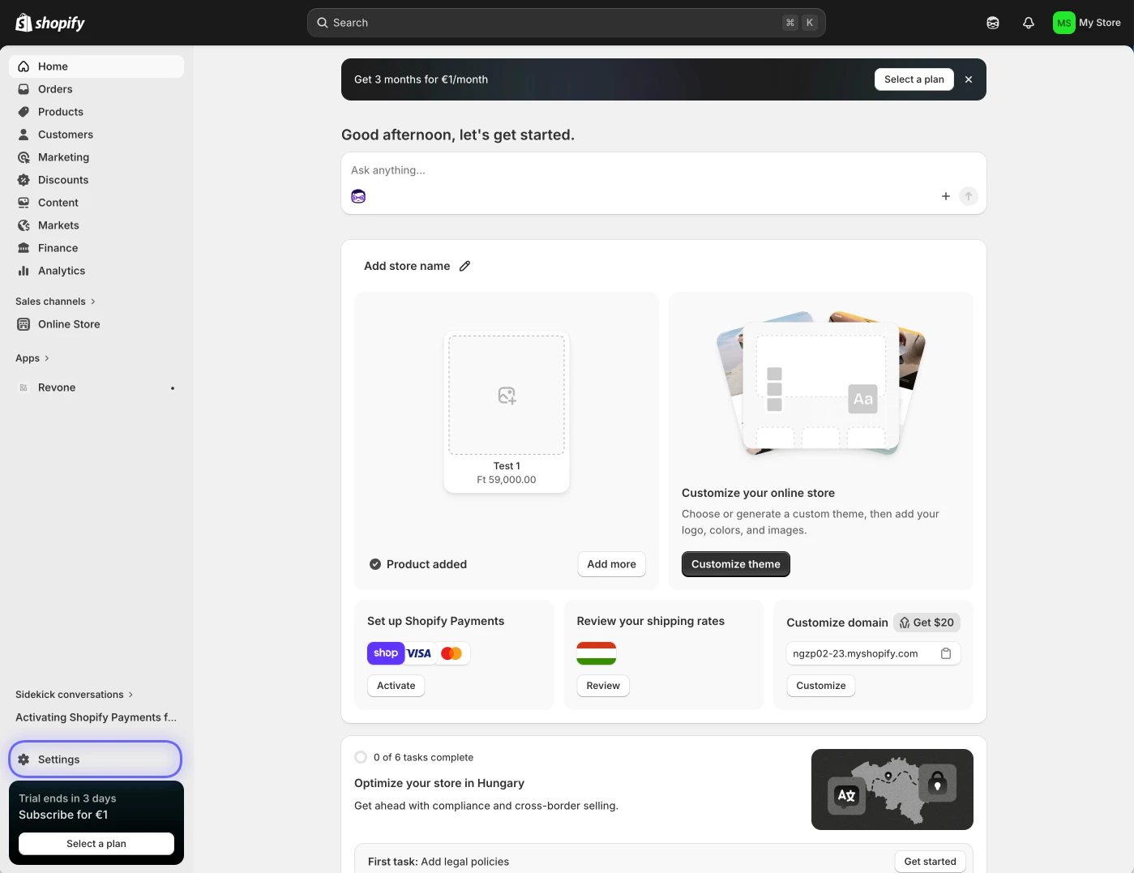Open the notifications bell
Screen dimensions: 1134x873
pos(1029,23)
